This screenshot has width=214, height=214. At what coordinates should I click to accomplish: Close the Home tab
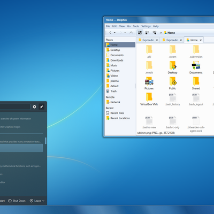pyautogui.click(x=201, y=40)
